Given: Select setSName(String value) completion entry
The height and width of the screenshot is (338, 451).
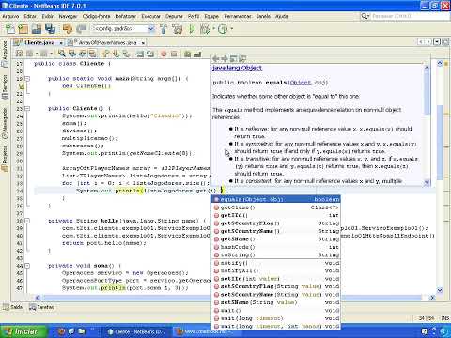Looking at the screenshot, I should (x=276, y=302).
